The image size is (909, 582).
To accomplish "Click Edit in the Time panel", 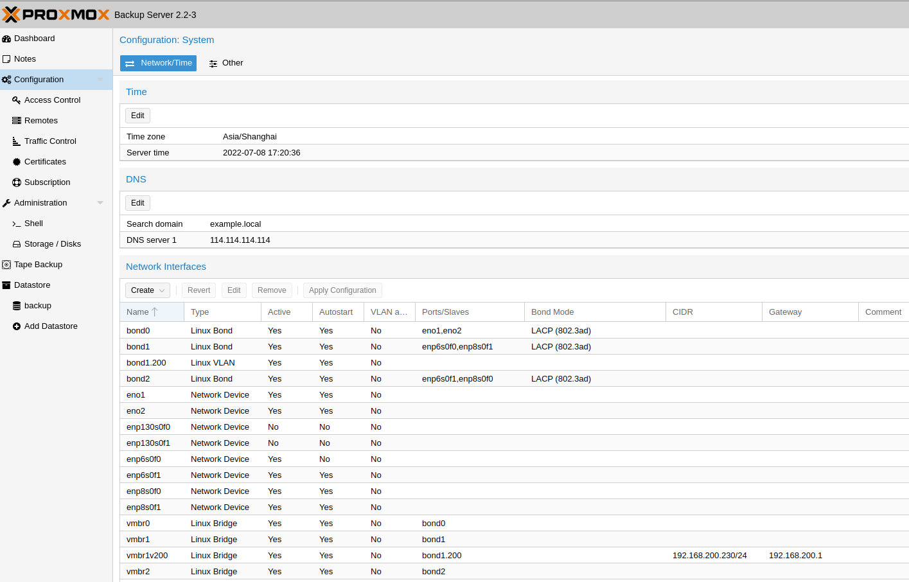I will [137, 116].
